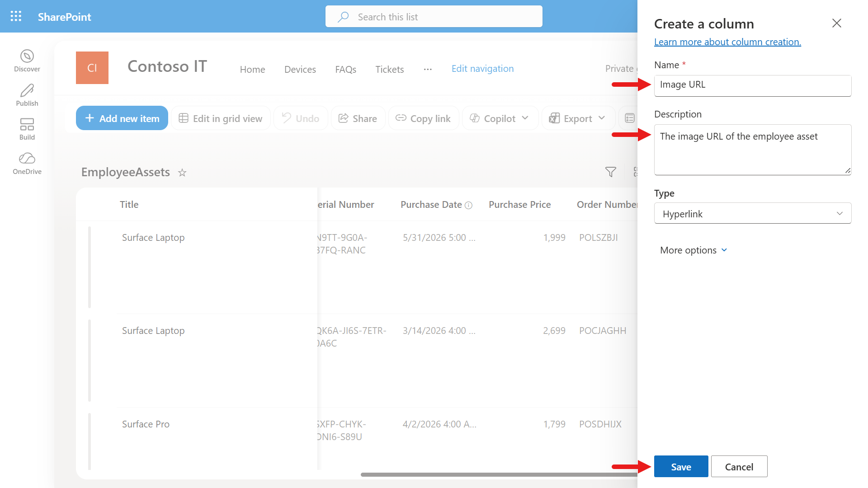The height and width of the screenshot is (488, 868).
Task: Open the Type Hyperlink dropdown
Action: [x=753, y=214]
